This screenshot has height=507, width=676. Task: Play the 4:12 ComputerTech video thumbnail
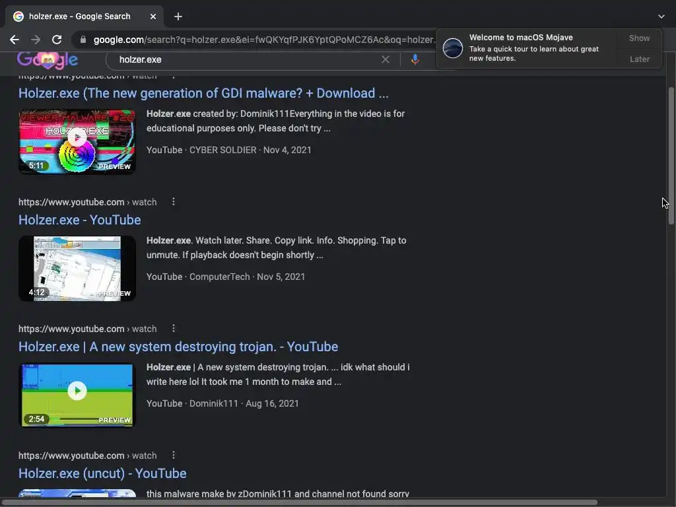coord(77,268)
